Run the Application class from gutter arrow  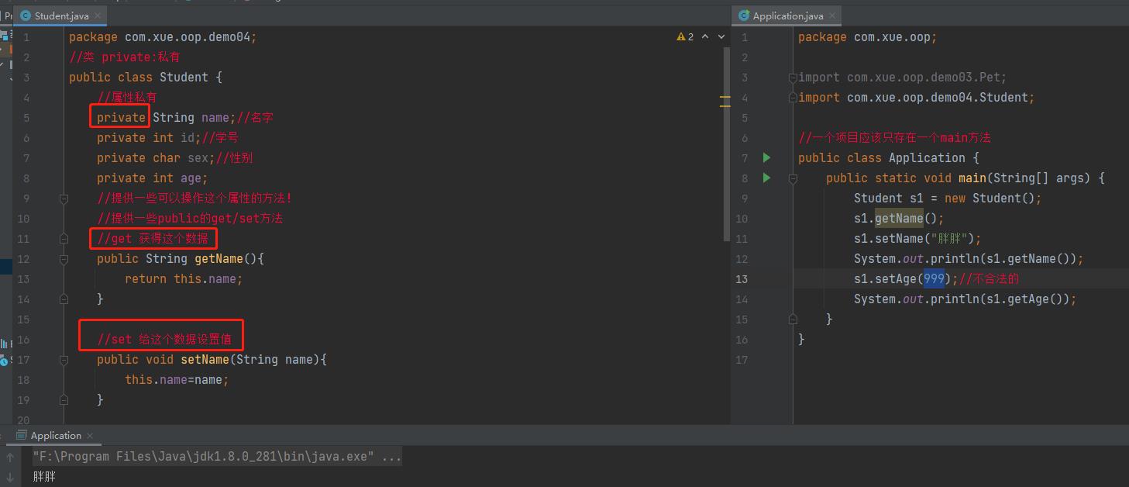click(766, 157)
